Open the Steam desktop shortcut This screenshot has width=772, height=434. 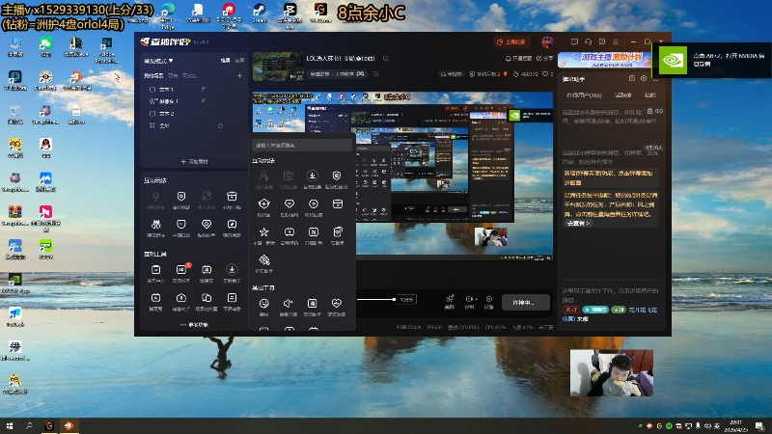pos(260,14)
